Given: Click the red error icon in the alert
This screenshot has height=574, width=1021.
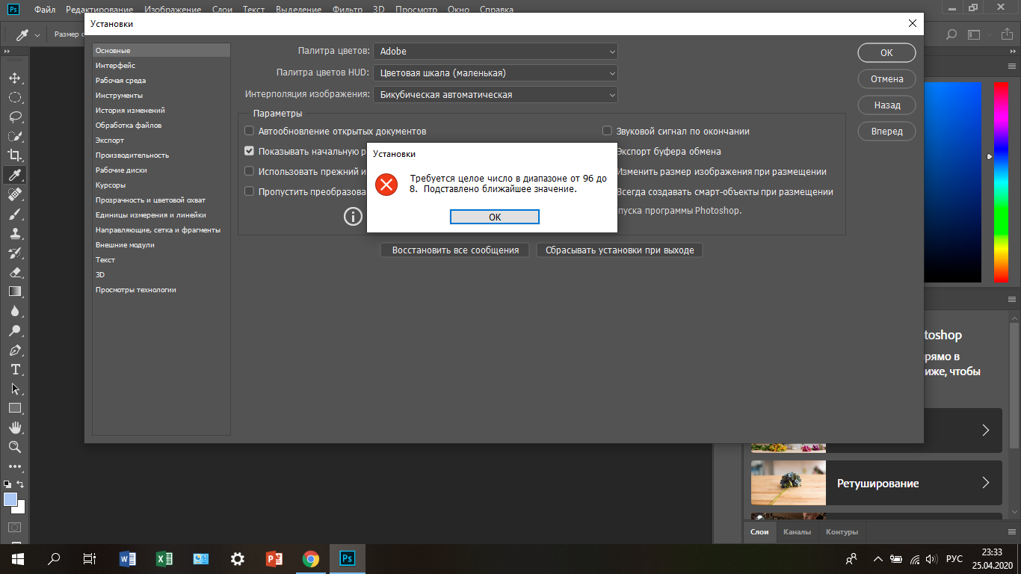Looking at the screenshot, I should [386, 184].
